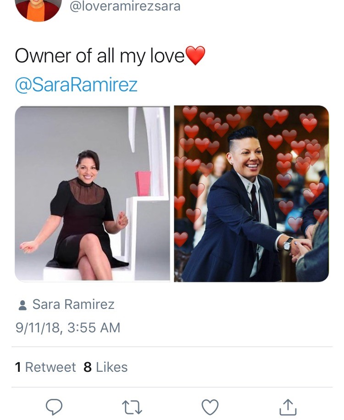Follow the @SaraRamirez mention link
Screen dimensions: 344x420
coord(76,85)
